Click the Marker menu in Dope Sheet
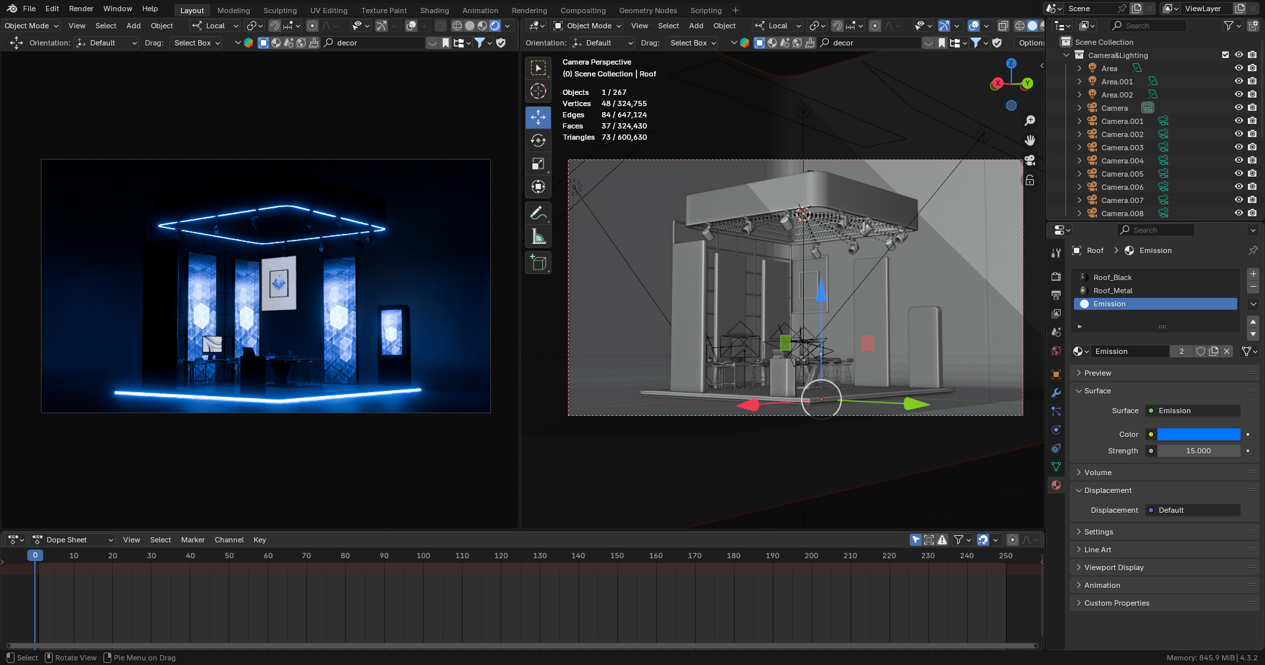1265x665 pixels. point(192,540)
